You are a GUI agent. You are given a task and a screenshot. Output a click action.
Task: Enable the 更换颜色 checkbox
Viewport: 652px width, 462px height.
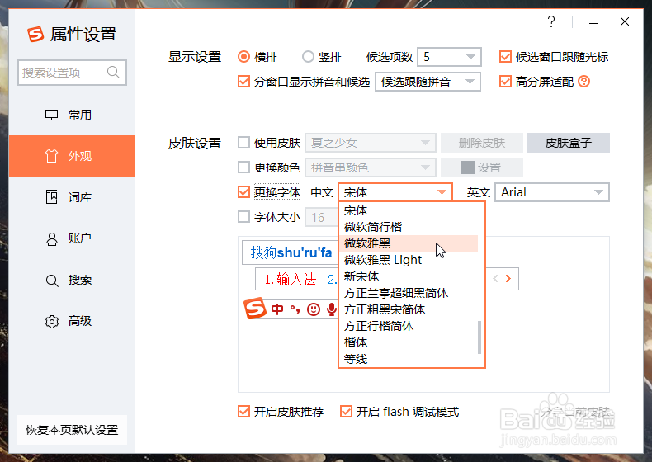click(243, 167)
